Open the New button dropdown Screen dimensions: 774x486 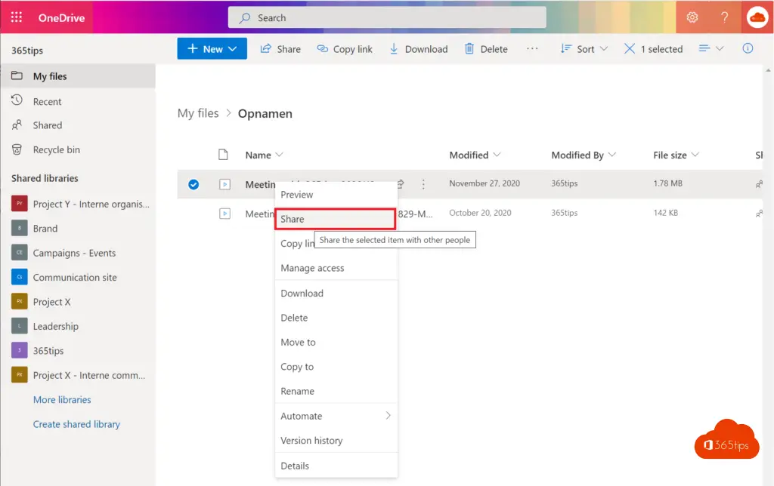(212, 48)
